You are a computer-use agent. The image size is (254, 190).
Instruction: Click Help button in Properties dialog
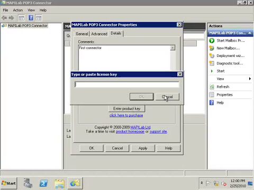coord(169,148)
